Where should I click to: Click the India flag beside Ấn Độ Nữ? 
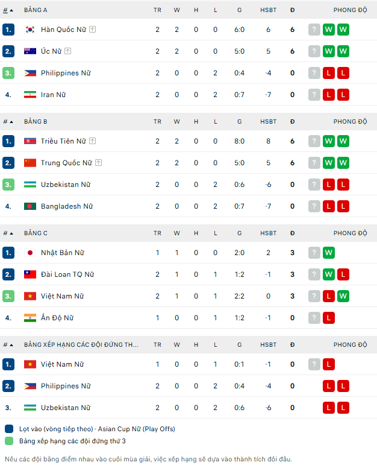tap(30, 318)
